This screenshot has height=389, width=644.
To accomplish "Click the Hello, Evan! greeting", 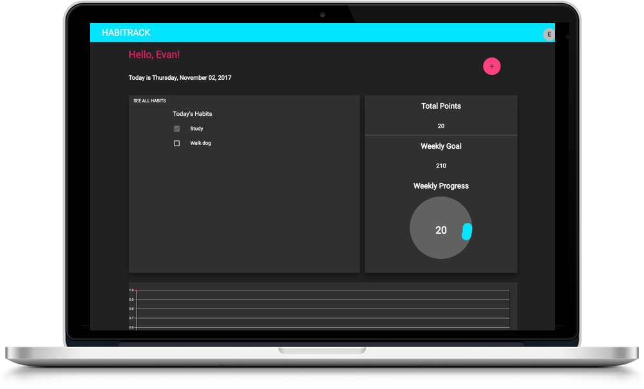I will pos(154,55).
